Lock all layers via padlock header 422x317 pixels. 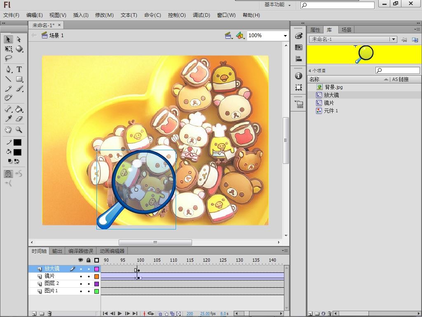[x=89, y=260]
